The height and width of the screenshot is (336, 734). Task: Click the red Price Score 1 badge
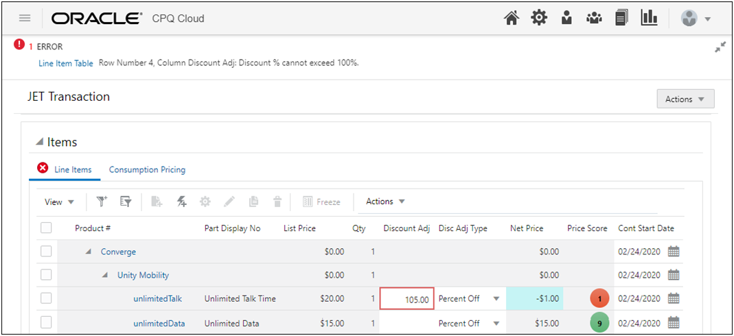tap(599, 298)
